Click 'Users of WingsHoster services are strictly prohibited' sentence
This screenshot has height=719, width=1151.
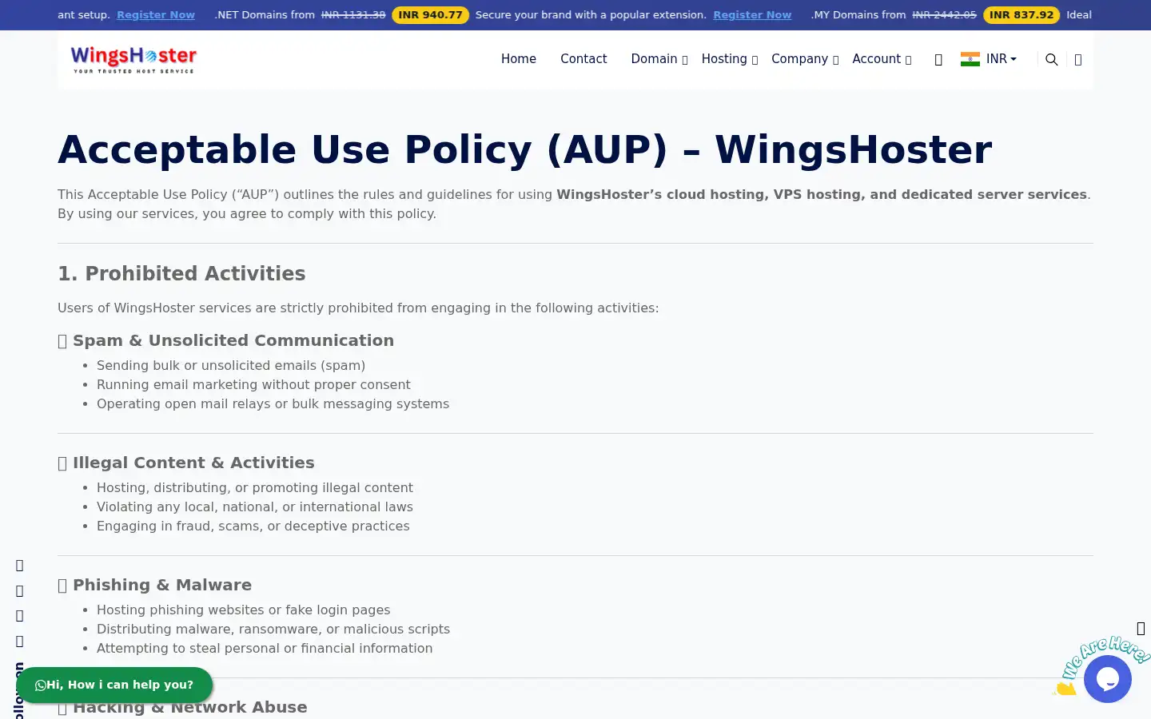(x=358, y=308)
